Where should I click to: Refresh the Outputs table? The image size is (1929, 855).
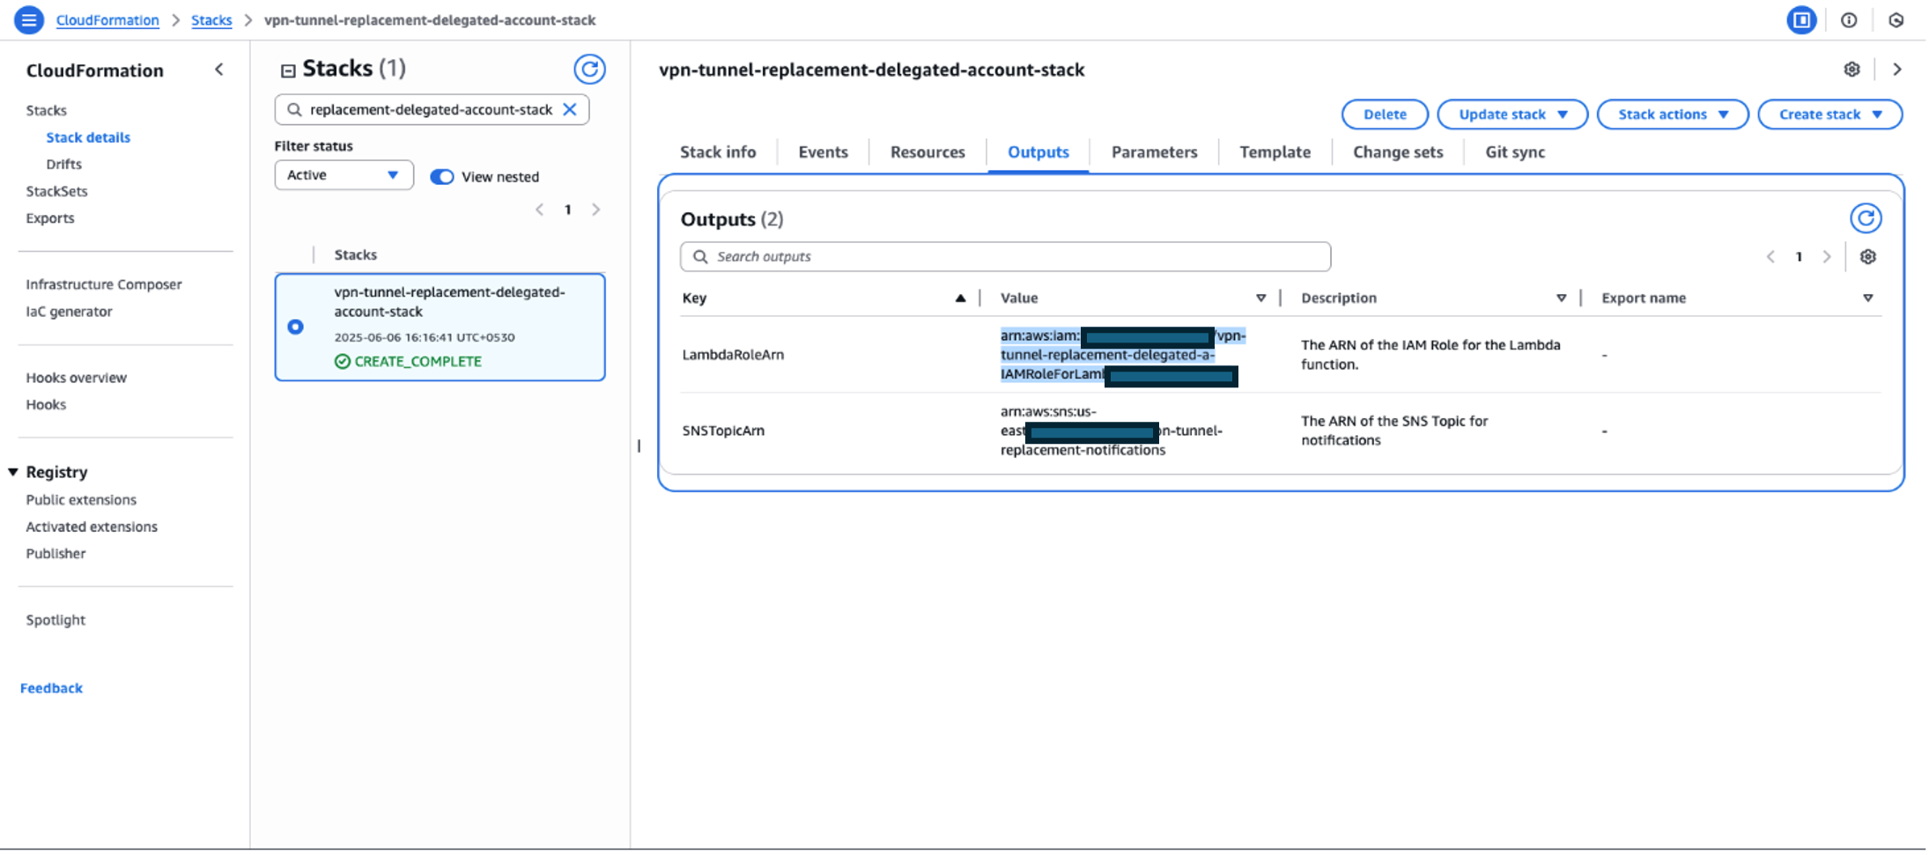tap(1865, 217)
